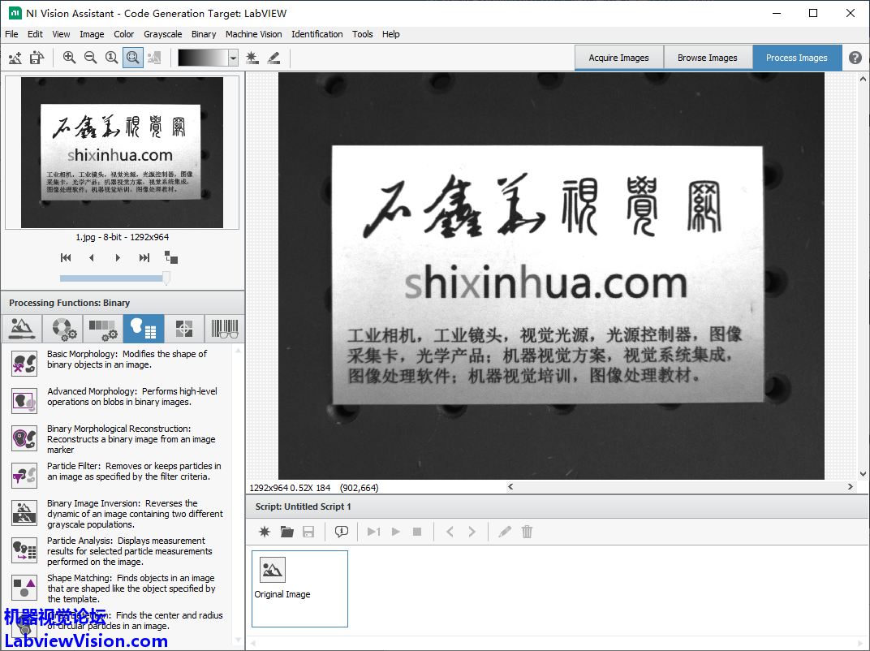Select the Color processing functions palette
Screen dimensions: 870x651
pos(62,329)
